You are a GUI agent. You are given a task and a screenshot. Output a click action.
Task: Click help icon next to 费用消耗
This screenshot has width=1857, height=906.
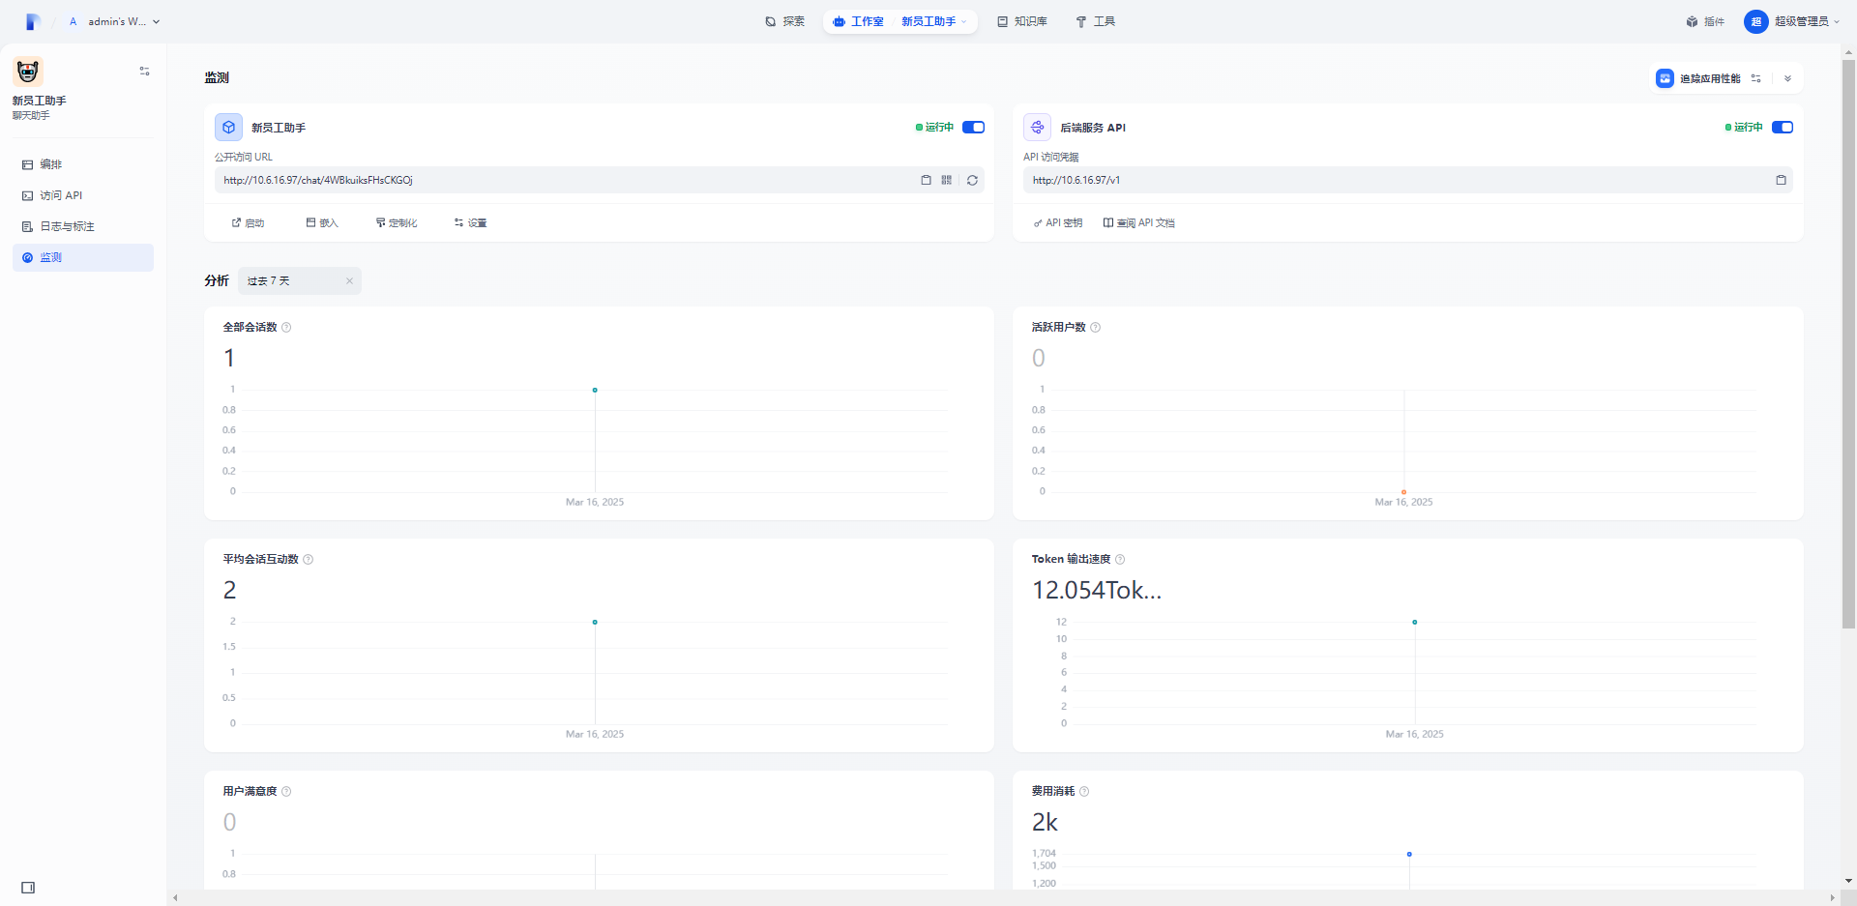pos(1084,791)
